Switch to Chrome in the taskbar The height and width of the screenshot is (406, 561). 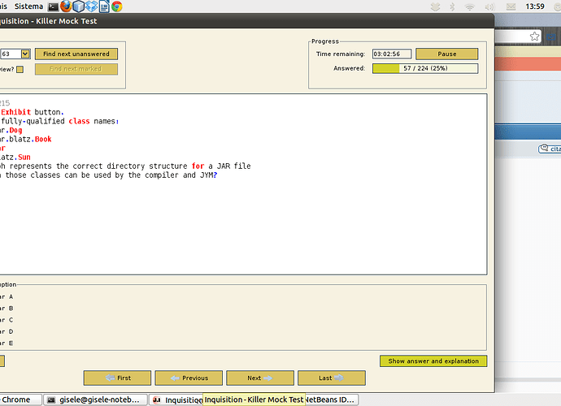[x=20, y=400]
